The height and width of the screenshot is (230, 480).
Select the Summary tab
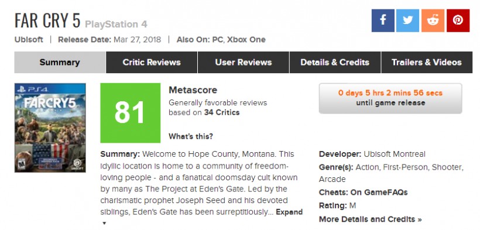(x=60, y=63)
